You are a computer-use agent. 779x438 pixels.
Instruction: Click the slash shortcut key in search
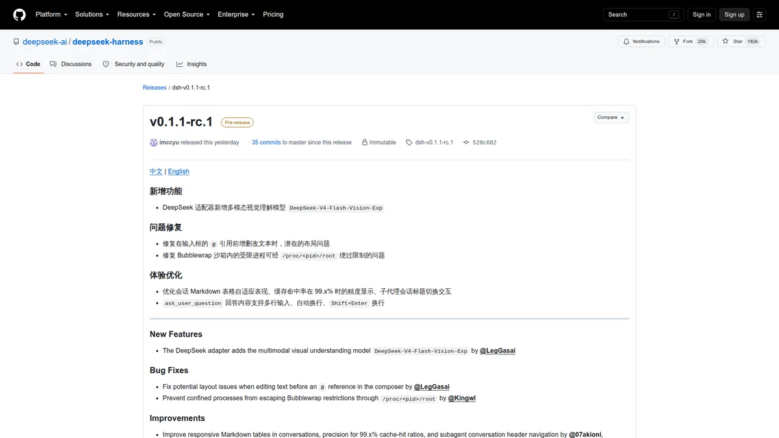point(674,14)
